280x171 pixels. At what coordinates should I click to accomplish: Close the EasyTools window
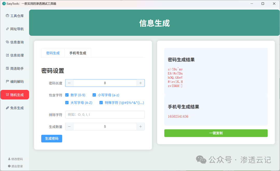coord(274,4)
